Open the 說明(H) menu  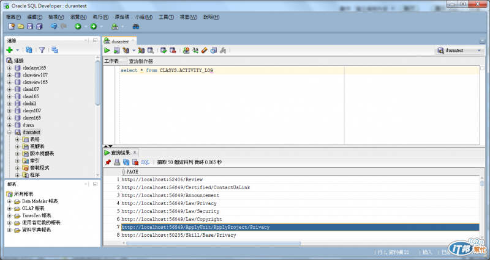(211, 17)
